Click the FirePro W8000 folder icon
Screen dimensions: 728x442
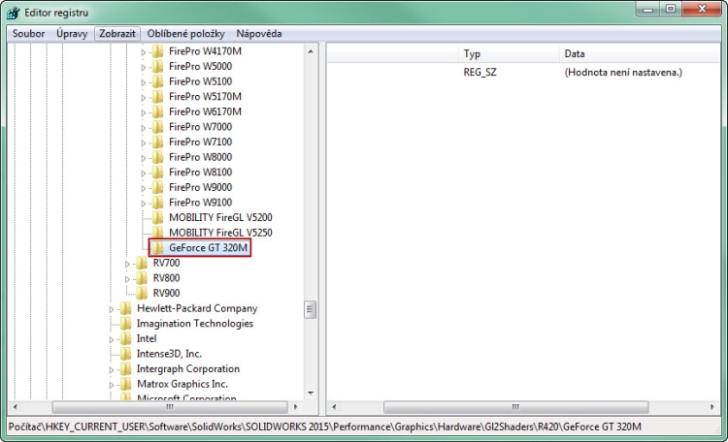158,157
